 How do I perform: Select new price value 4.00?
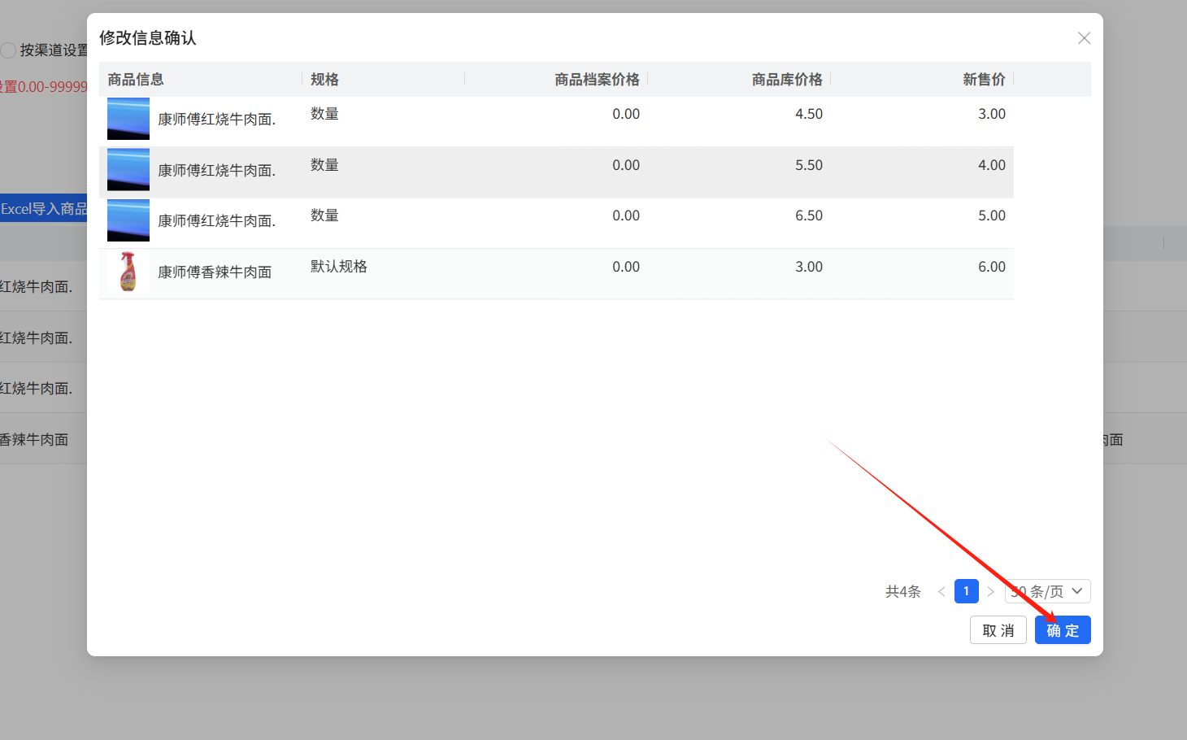(x=992, y=165)
